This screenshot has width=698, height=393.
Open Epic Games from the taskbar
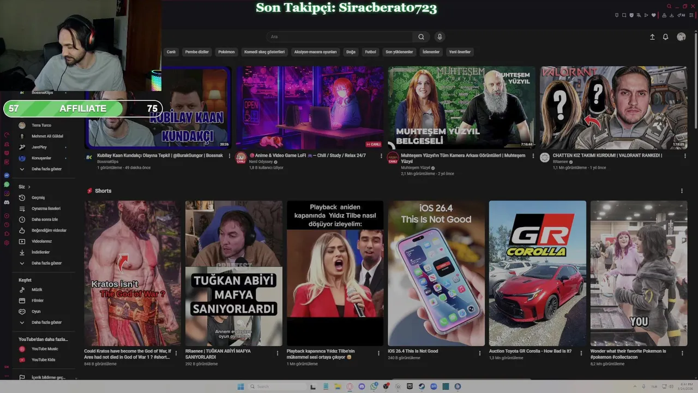click(x=410, y=386)
